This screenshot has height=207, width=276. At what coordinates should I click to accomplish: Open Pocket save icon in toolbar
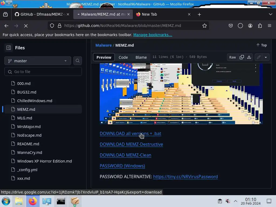[231, 26]
